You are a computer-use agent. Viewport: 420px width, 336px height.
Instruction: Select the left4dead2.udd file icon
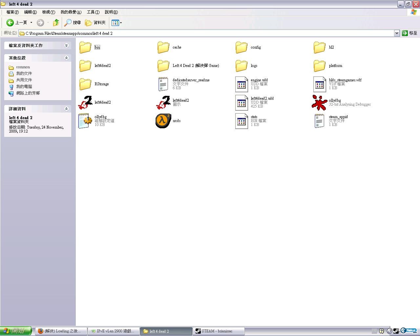(x=241, y=102)
